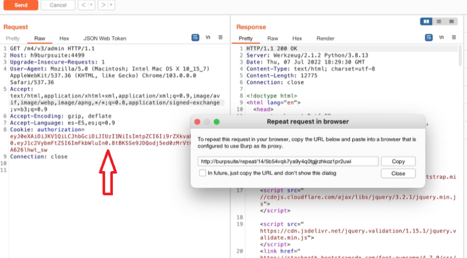Click the repeat URL text field

(288, 162)
